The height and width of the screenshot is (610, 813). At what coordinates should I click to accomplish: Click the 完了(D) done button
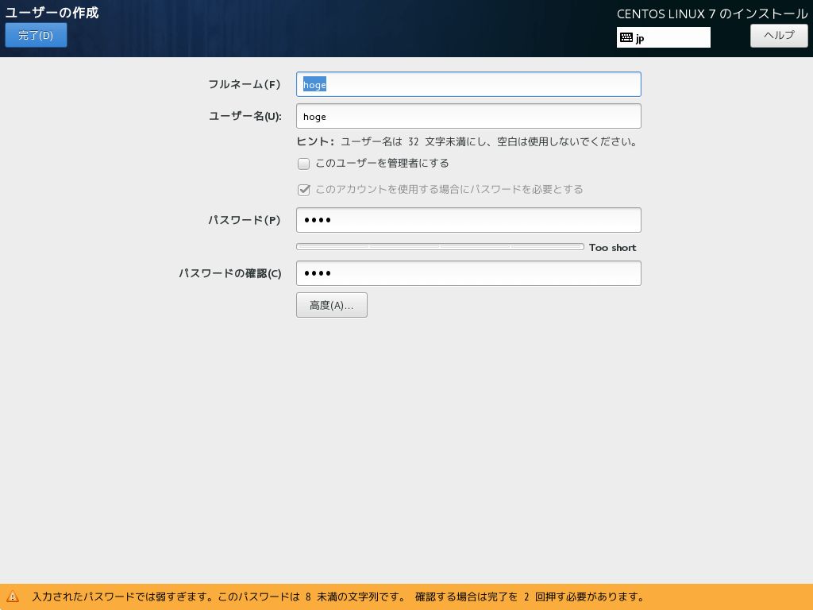(36, 35)
